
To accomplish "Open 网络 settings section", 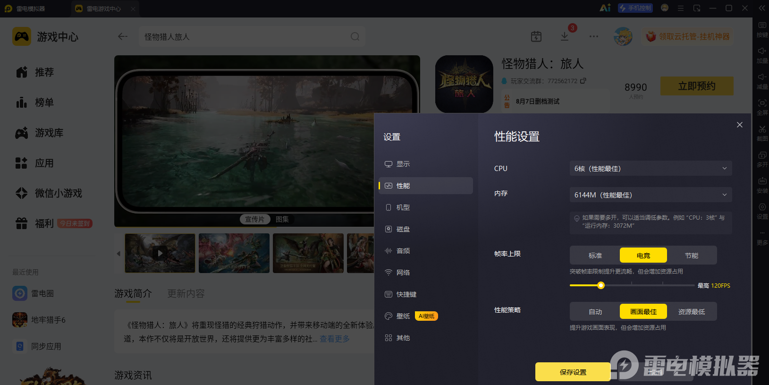I will click(426, 273).
